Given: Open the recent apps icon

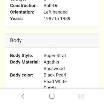Looking at the screenshot, I should (x=81, y=96).
